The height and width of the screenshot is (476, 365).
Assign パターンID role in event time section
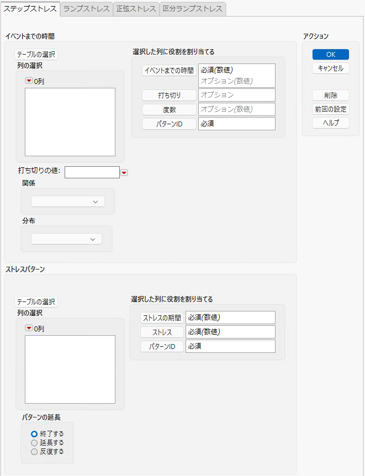pos(169,124)
